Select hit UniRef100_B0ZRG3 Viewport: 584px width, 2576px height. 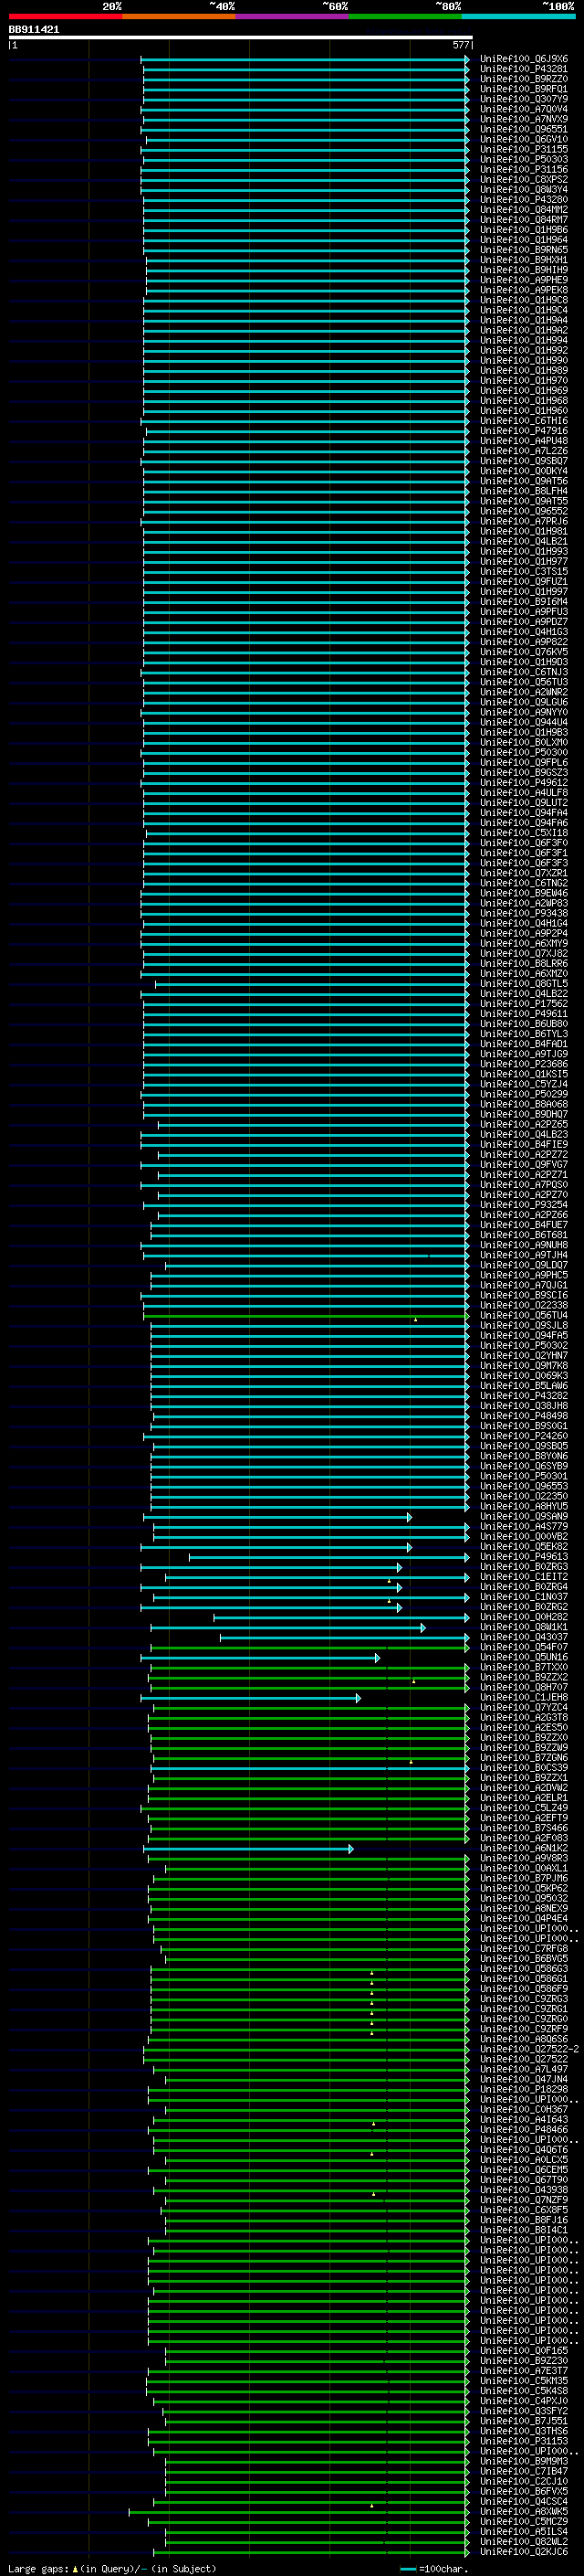pyautogui.click(x=524, y=1567)
